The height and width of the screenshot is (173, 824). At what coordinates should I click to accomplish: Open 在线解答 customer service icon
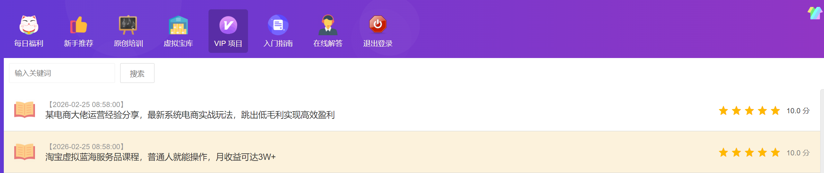tap(328, 25)
